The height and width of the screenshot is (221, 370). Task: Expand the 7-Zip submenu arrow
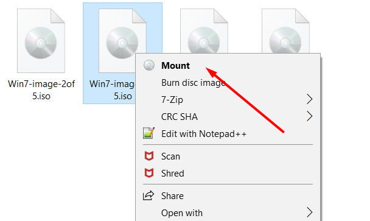pyautogui.click(x=309, y=99)
